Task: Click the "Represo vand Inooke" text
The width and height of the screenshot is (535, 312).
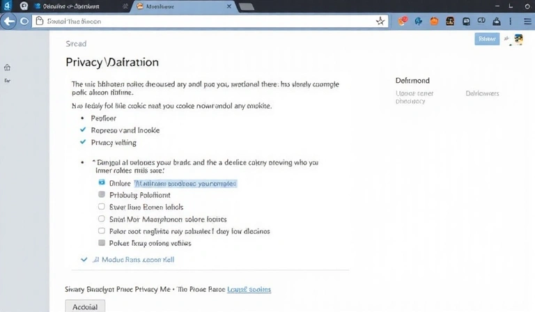Action: tap(125, 130)
